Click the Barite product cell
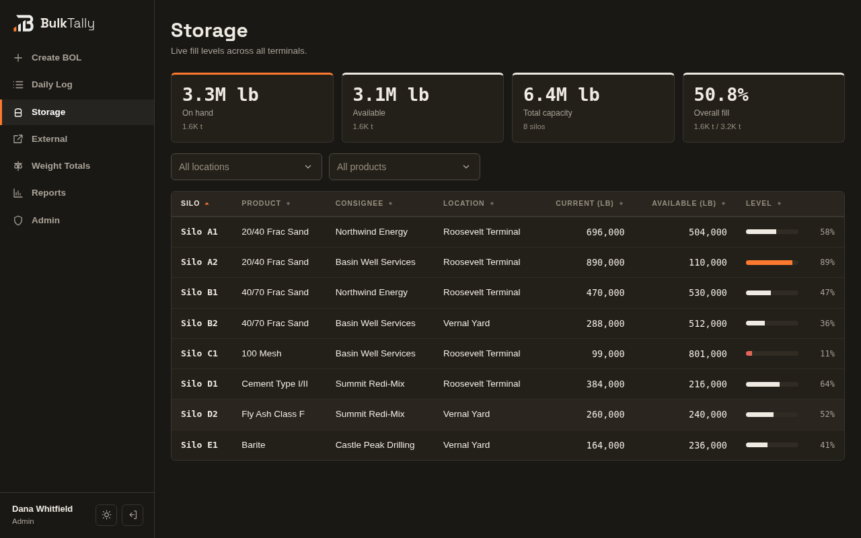This screenshot has width=861, height=538. pyautogui.click(x=254, y=445)
